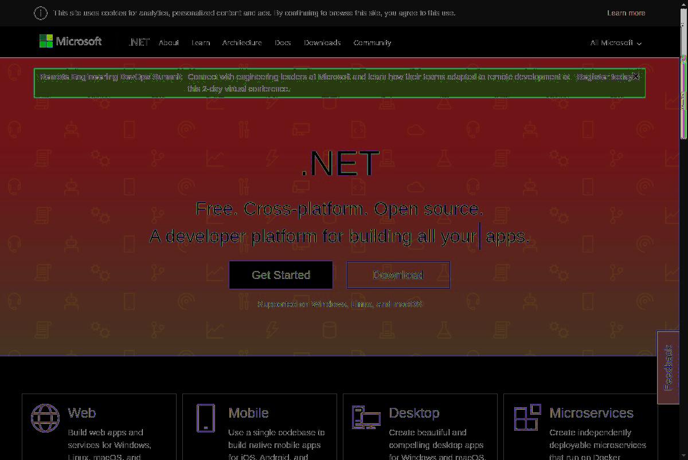Click the Register today link

click(605, 77)
